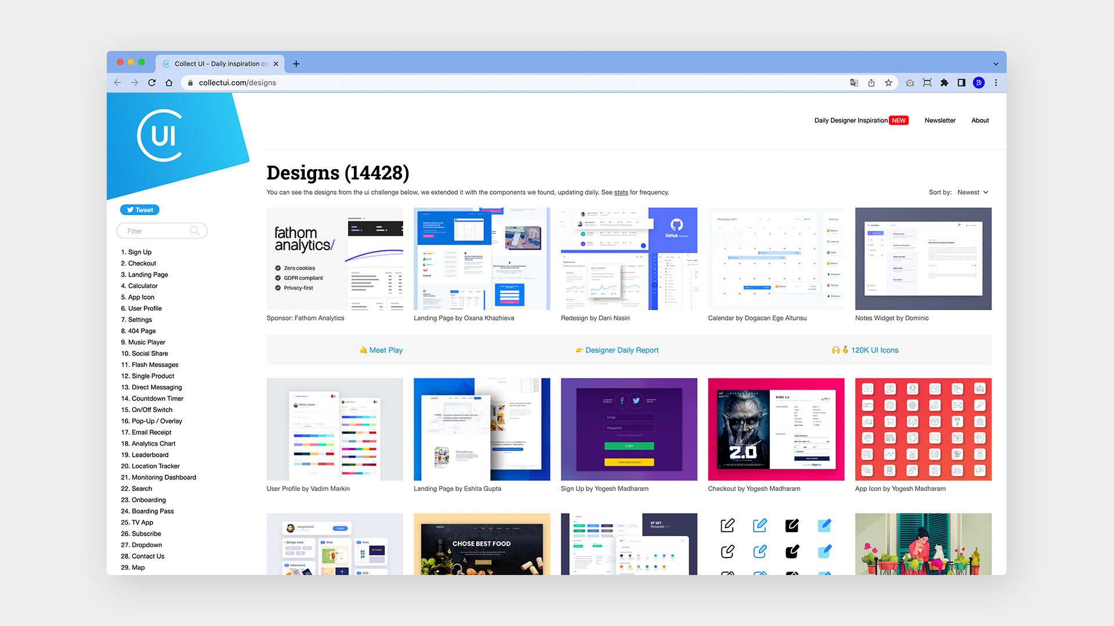The width and height of the screenshot is (1114, 626).
Task: Click the Landing Page by Oxana Khazhieva thumbnail
Action: pyautogui.click(x=481, y=259)
